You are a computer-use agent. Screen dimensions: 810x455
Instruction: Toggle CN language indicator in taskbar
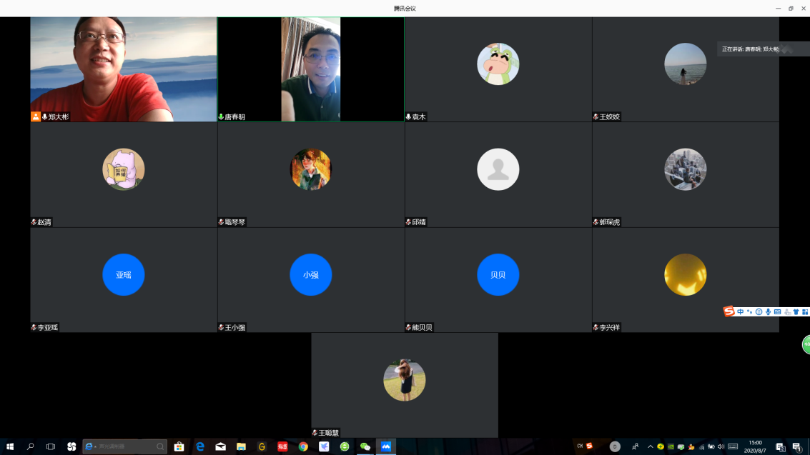pos(580,446)
